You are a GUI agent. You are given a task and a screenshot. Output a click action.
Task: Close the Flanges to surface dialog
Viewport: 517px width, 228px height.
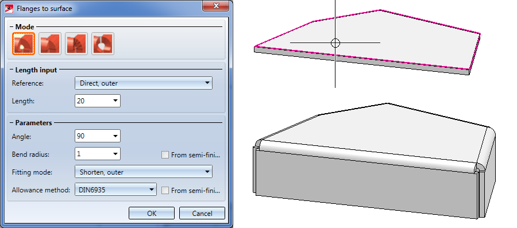[216, 6]
